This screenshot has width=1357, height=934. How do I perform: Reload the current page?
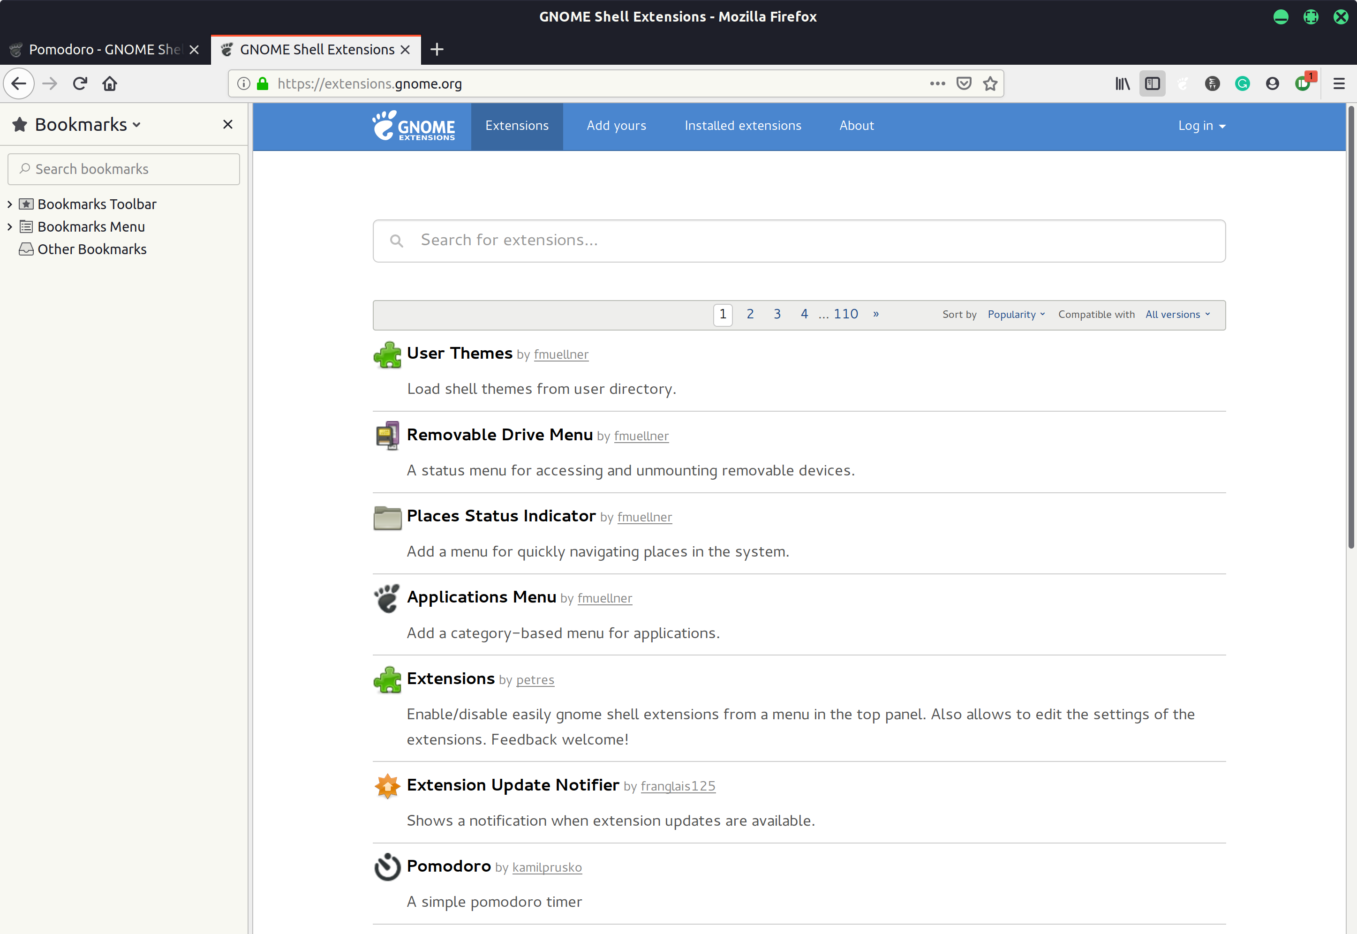coord(80,83)
